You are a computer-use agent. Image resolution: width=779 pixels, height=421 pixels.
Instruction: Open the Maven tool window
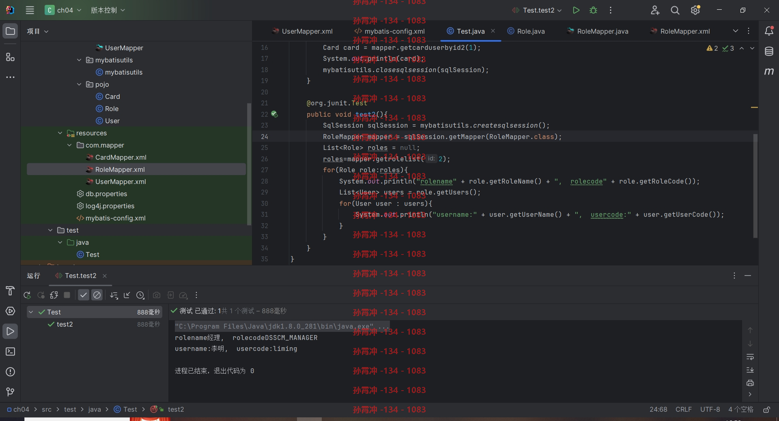click(769, 72)
